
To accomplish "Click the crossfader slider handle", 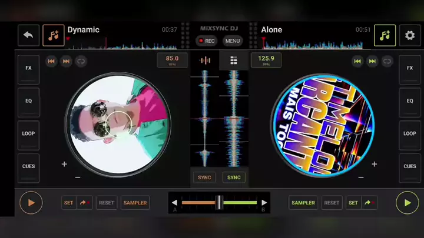I will [219, 202].
